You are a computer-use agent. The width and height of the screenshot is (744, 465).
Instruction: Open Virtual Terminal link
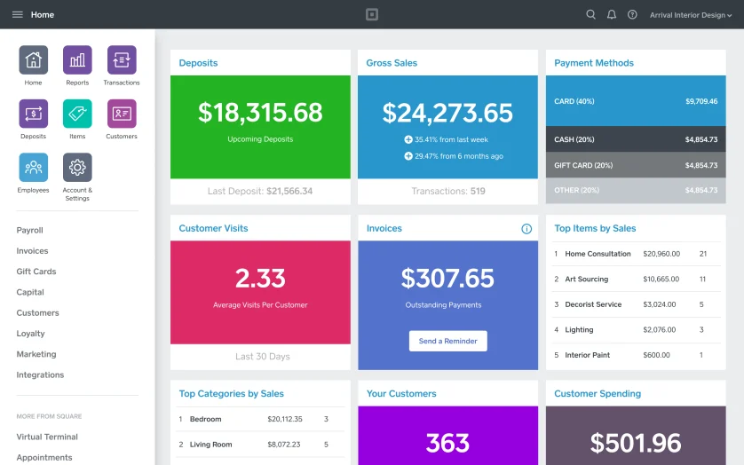point(47,437)
